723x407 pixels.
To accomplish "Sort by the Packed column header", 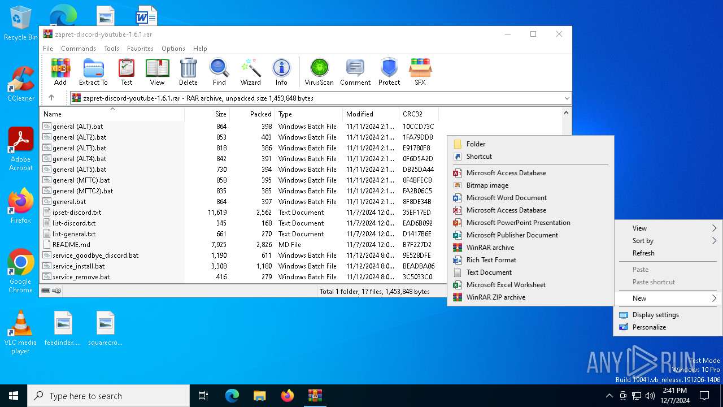I will click(x=252, y=114).
